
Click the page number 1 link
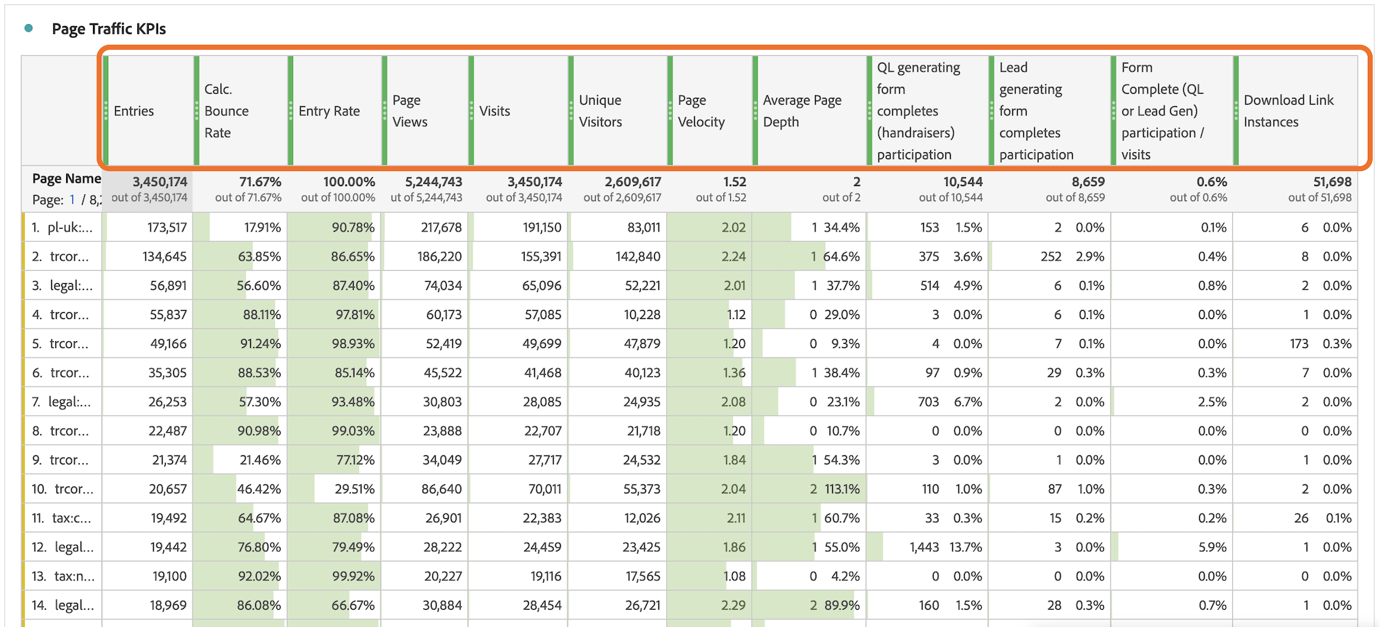pos(72,200)
